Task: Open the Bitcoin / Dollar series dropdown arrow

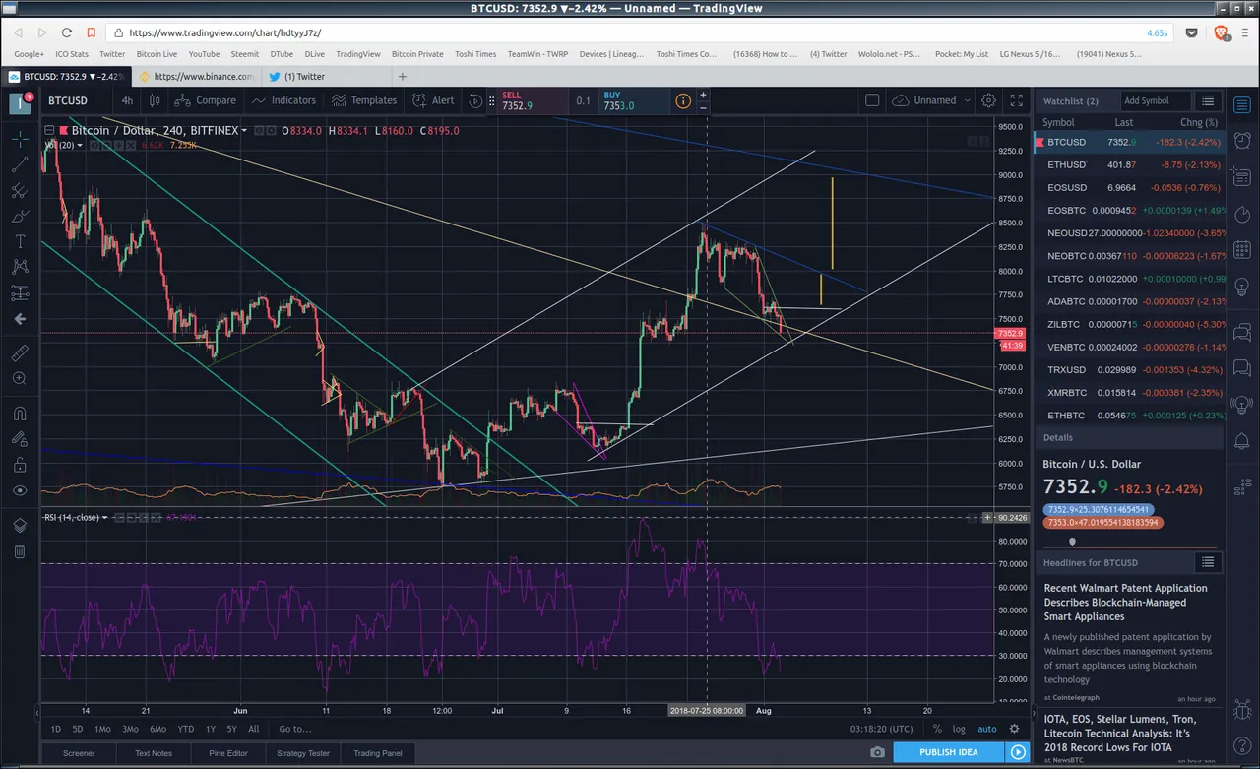Action: click(x=244, y=131)
